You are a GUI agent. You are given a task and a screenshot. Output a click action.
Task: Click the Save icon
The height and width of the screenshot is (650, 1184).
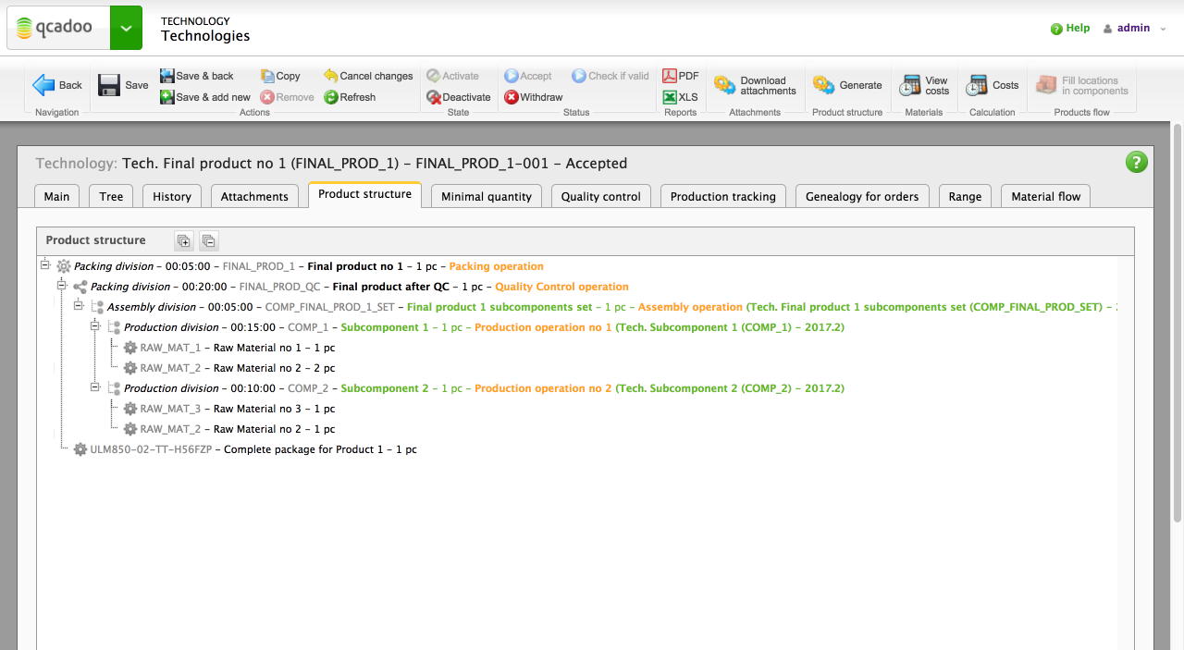110,85
